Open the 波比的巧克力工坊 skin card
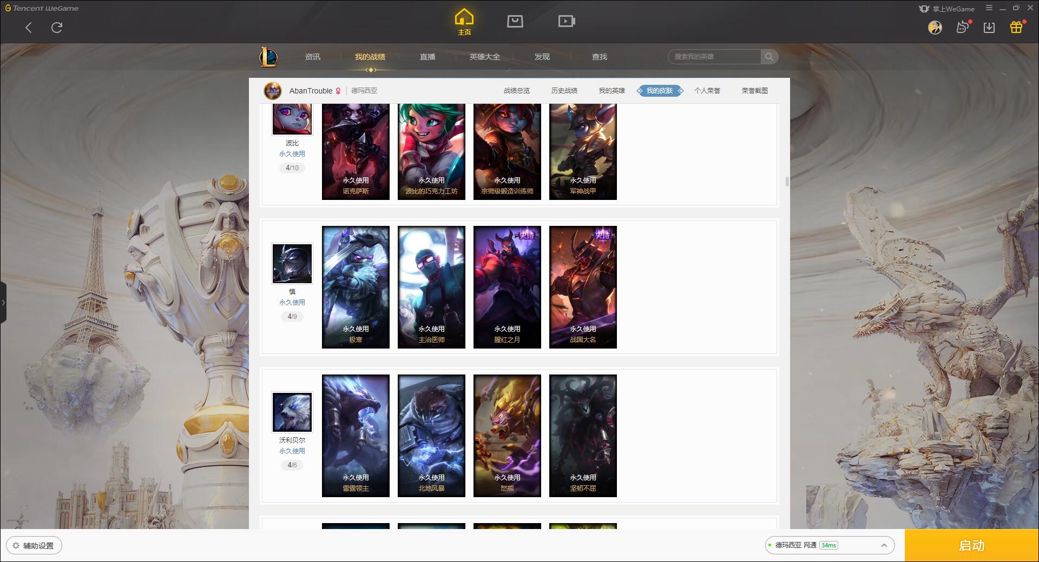This screenshot has width=1039, height=562. [x=431, y=152]
